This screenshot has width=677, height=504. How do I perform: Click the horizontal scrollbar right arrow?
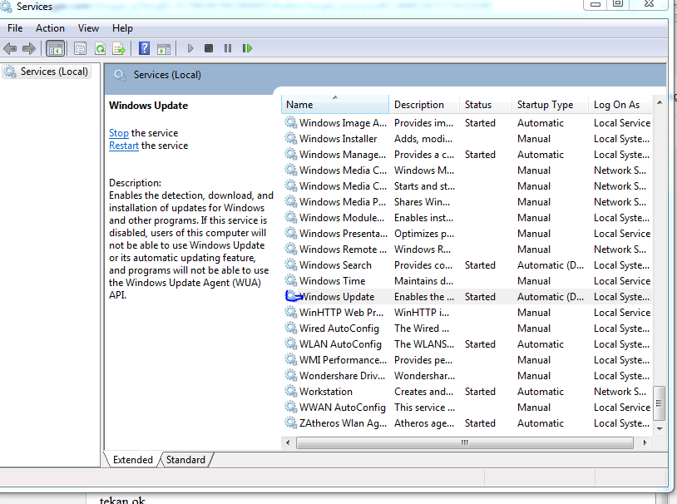point(645,442)
